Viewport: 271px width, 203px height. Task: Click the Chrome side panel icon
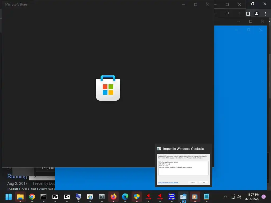tap(248, 14)
